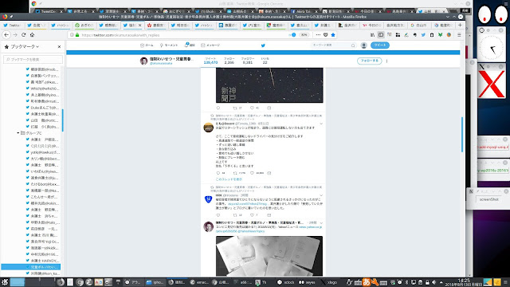Go to browser home page icon
Viewport: 510px width, 287px height.
(x=32, y=35)
